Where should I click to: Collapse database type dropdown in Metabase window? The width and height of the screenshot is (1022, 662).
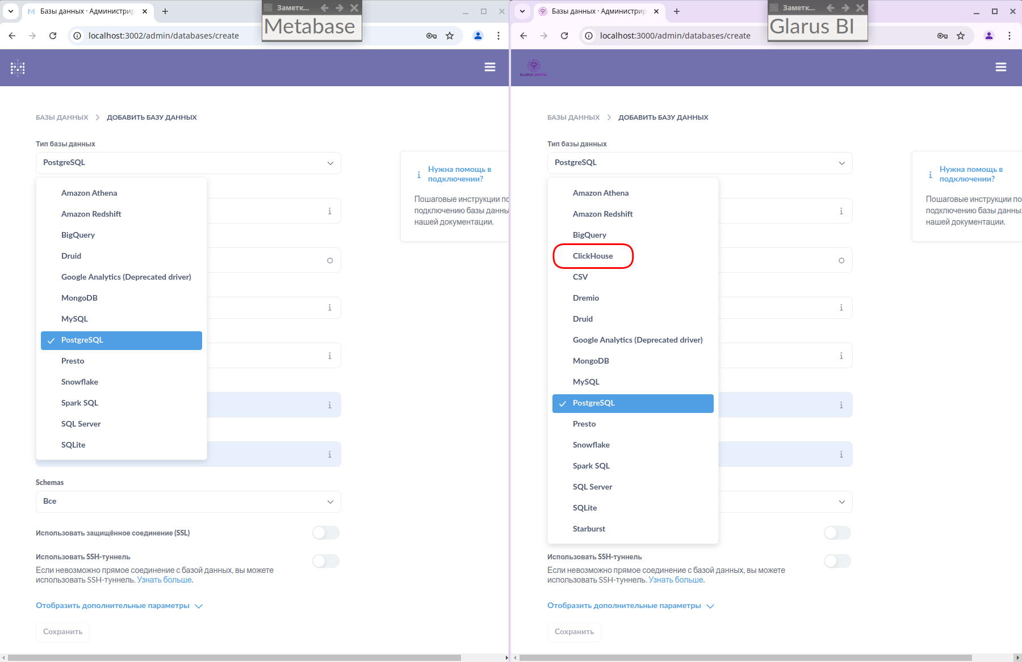point(188,163)
